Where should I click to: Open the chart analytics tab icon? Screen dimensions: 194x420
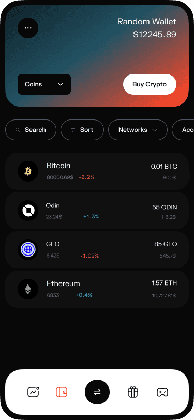(34, 392)
